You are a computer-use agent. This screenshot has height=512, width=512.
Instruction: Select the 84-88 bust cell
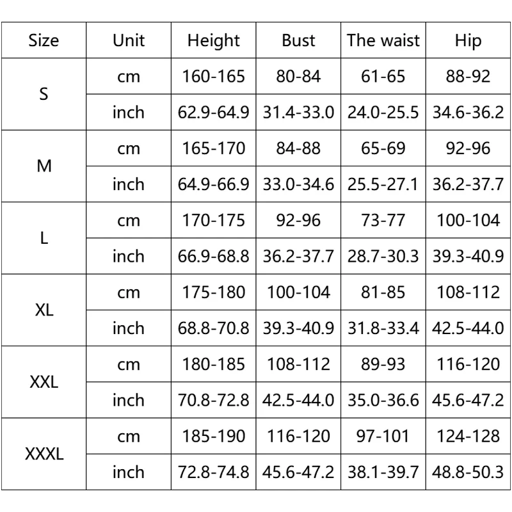[298, 148]
